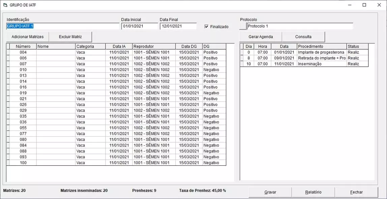Open the Relatório report button
The height and width of the screenshot is (199, 387).
coord(313,192)
